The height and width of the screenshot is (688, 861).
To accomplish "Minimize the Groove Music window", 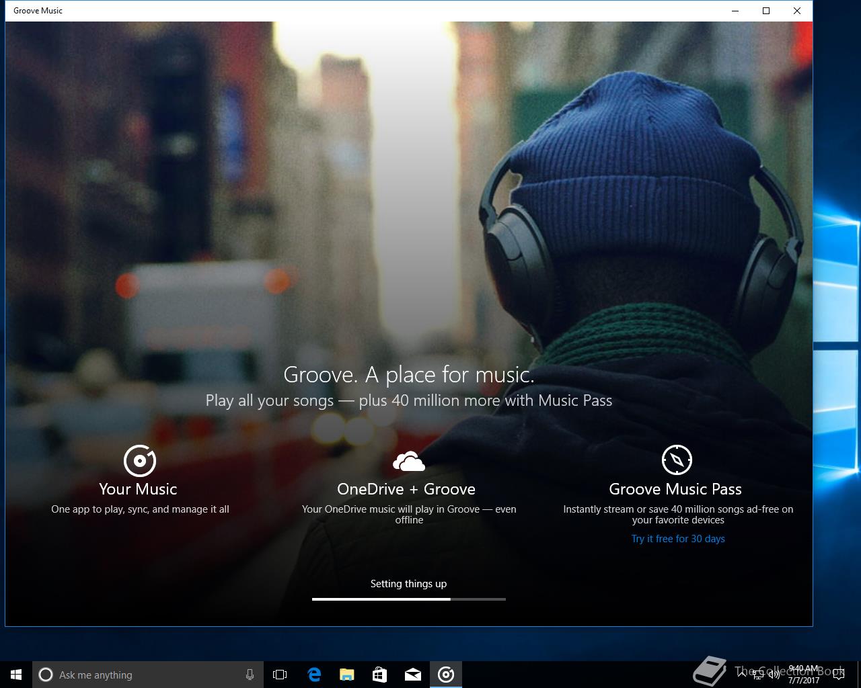I will coord(735,11).
